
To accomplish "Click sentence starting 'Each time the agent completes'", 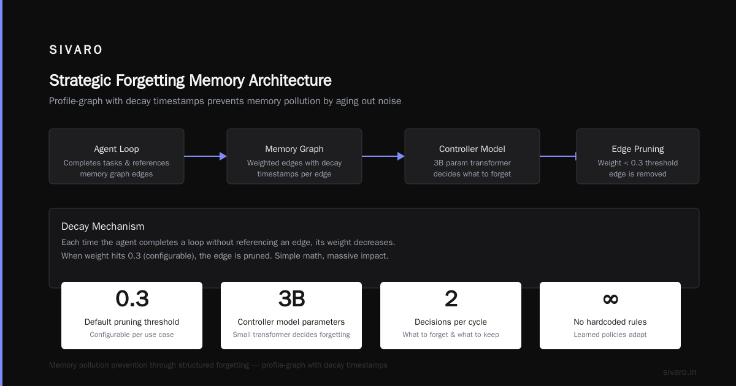I will click(x=228, y=242).
